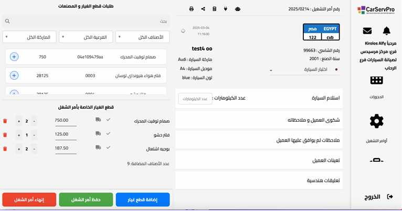Open أوامر التشغيل gear icon

tap(376, 121)
